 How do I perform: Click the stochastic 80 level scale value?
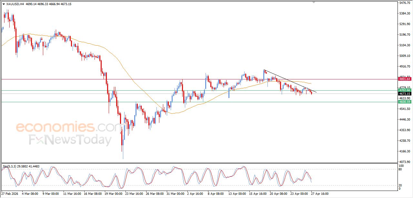pyautogui.click(x=401, y=169)
